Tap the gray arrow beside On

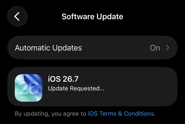coord(168,48)
